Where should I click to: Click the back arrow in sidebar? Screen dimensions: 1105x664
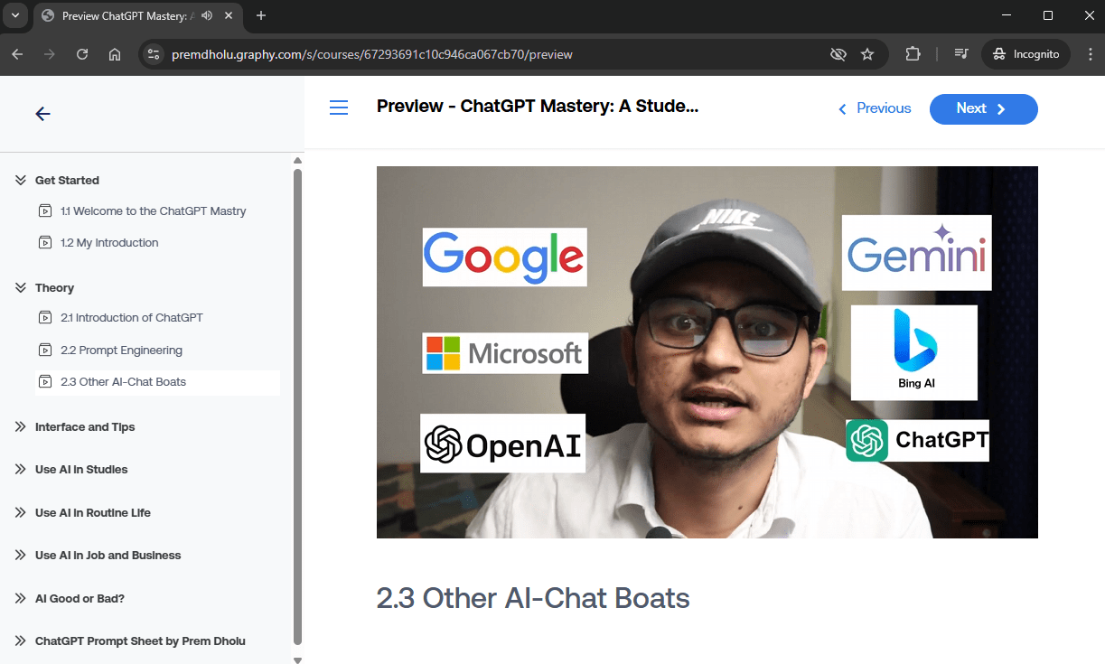[42, 114]
